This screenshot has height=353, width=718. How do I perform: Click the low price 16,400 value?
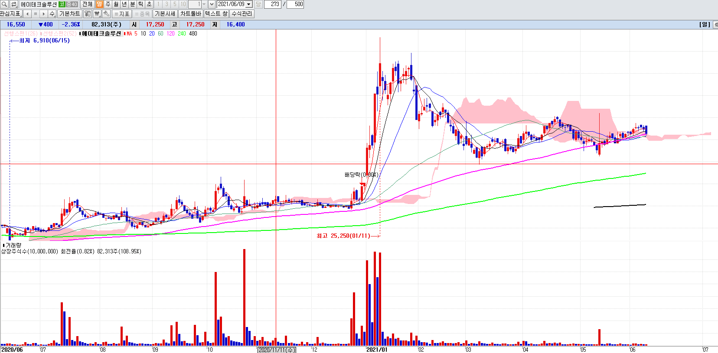click(235, 25)
